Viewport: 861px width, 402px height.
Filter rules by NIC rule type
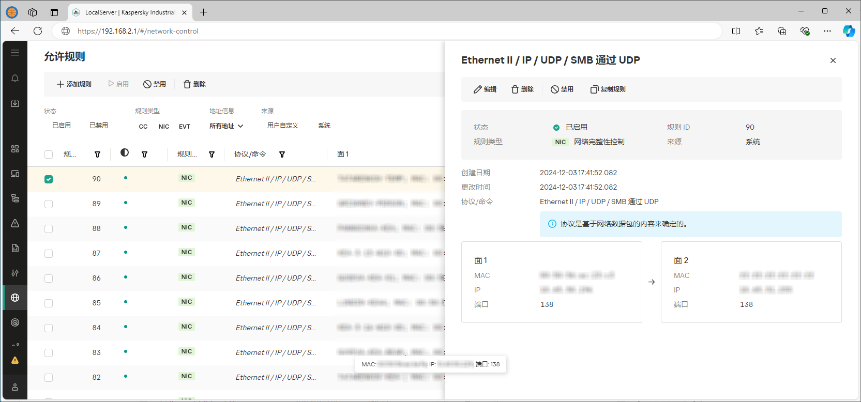[163, 127]
